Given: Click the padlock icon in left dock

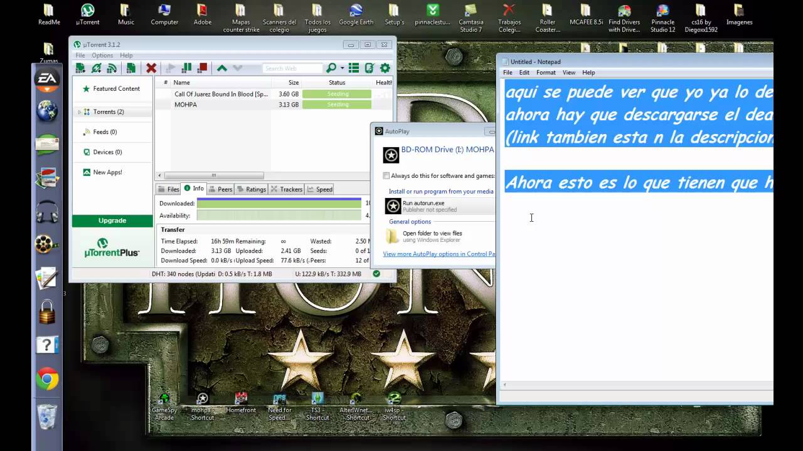Looking at the screenshot, I should click(47, 311).
